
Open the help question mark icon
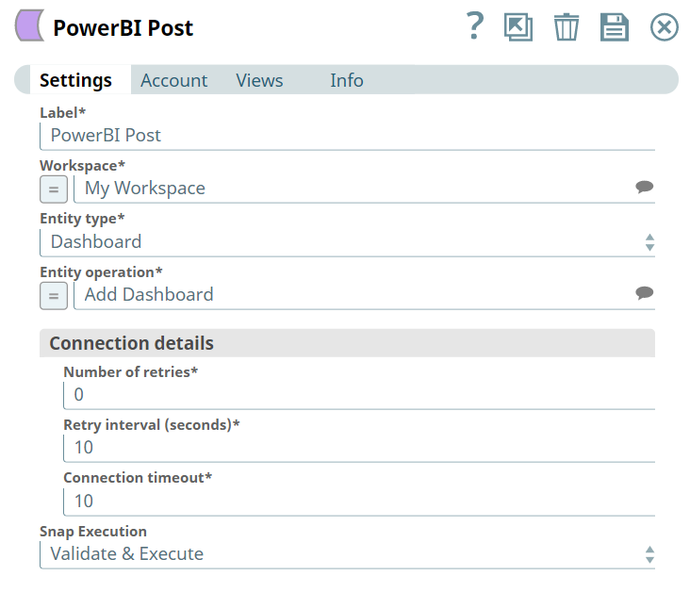475,26
